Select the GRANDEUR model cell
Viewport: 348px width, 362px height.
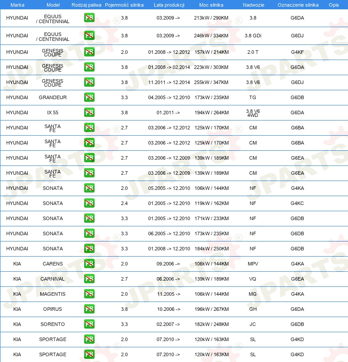click(53, 97)
